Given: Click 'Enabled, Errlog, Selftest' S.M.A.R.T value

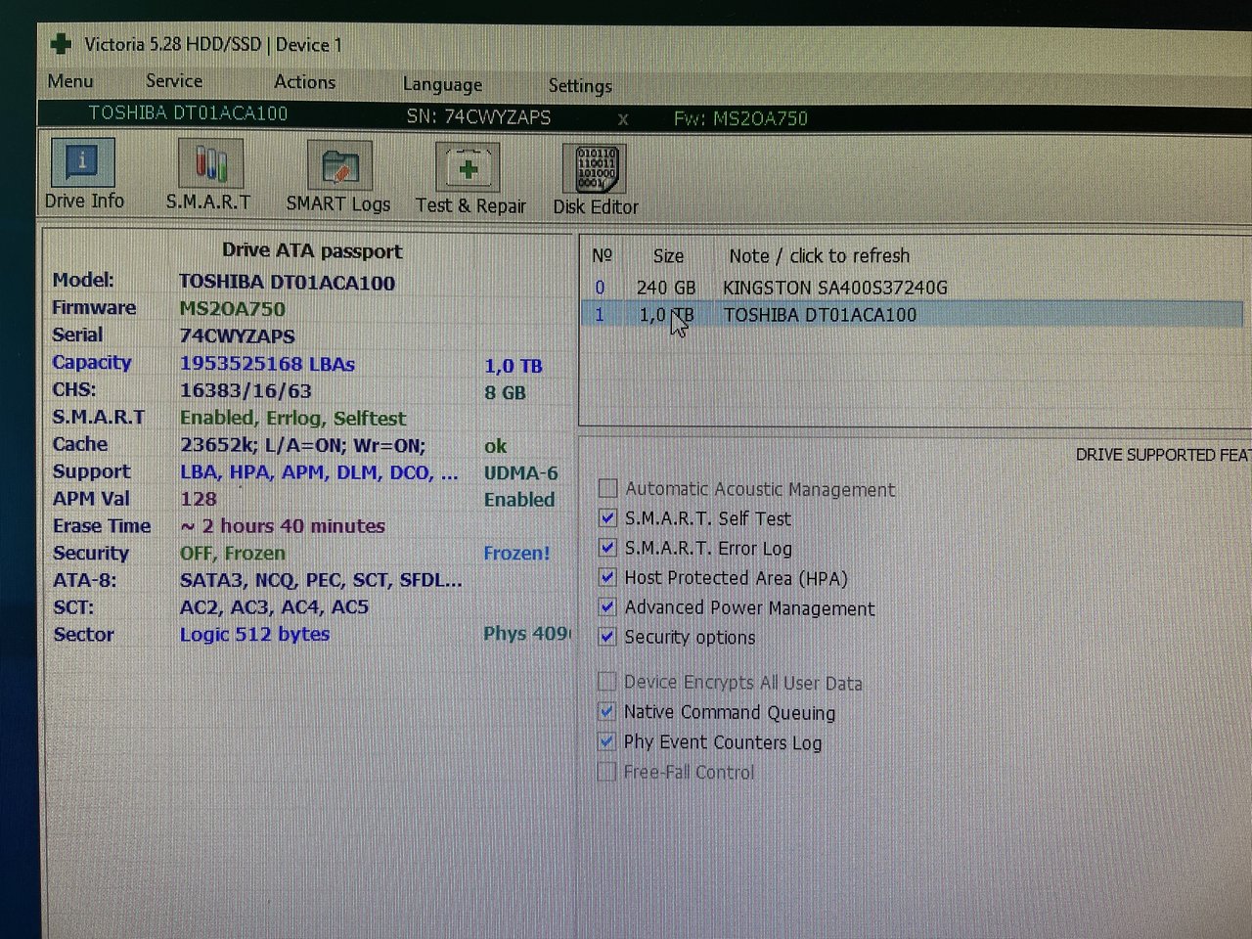Looking at the screenshot, I should point(292,419).
